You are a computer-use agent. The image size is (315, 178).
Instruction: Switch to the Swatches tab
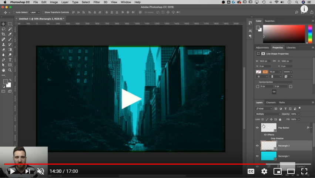(269, 21)
